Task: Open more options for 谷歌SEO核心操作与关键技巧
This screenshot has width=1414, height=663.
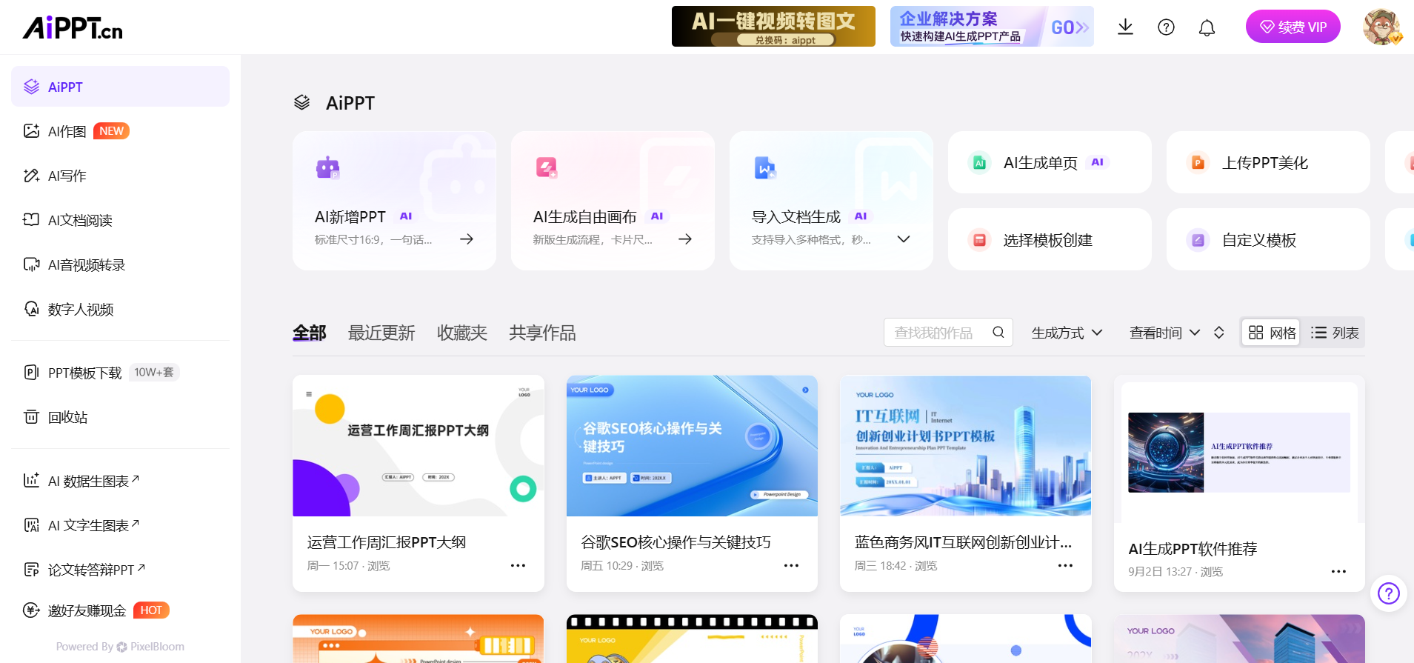Action: [x=791, y=565]
